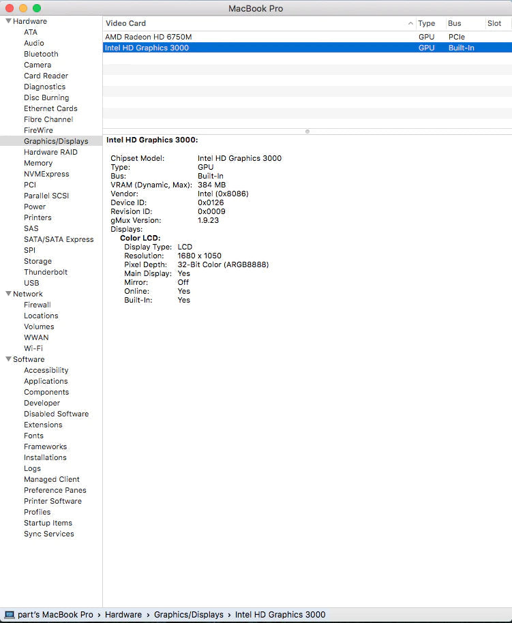512x623 pixels.
Task: Click the MacBook Pro computer icon in path bar
Action: [10, 615]
